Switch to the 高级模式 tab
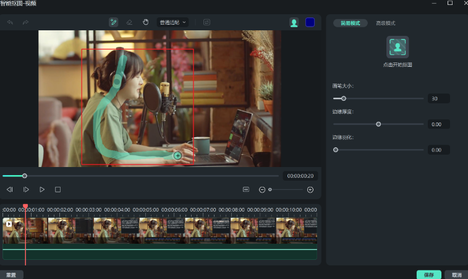Viewport: 468px width, 279px height. 385,23
